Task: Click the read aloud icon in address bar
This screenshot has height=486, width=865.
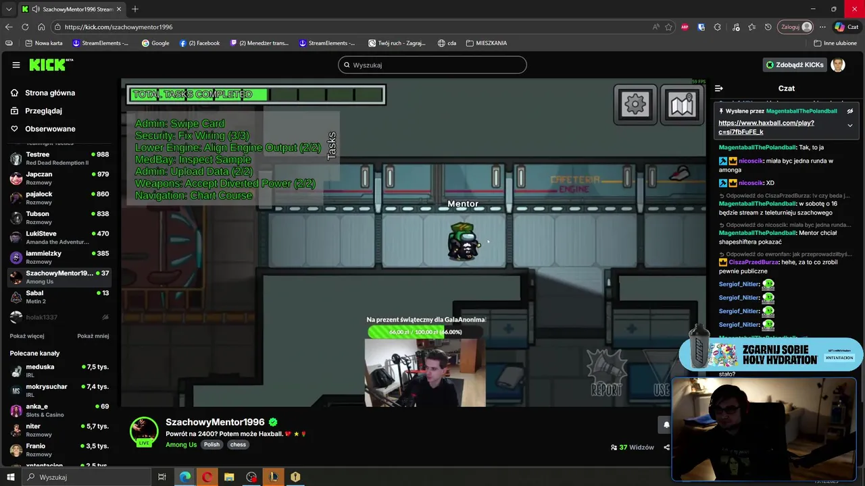Action: click(656, 27)
